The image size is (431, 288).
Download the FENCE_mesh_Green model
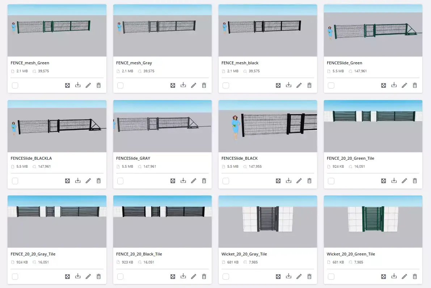pos(78,85)
